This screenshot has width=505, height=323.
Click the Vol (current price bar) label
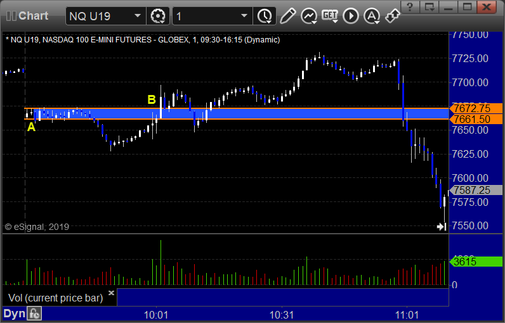click(55, 298)
